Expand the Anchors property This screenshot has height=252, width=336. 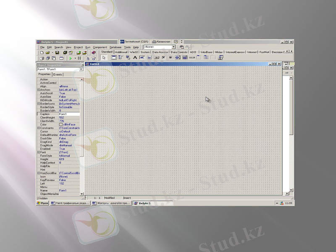pos(39,90)
